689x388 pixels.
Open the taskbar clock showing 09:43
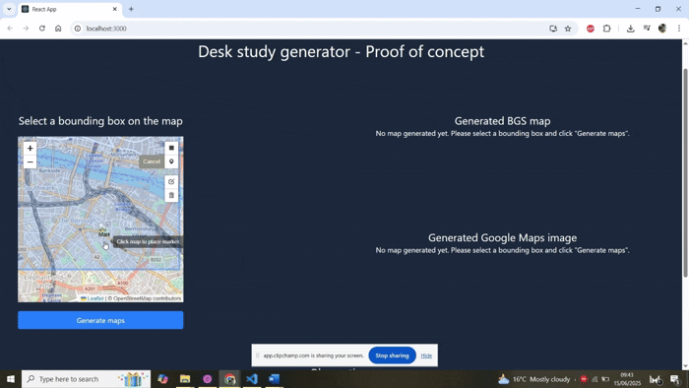[627, 379]
